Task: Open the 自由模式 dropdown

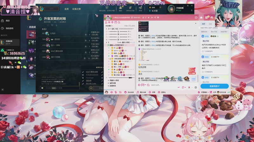Action: pyautogui.click(x=109, y=26)
